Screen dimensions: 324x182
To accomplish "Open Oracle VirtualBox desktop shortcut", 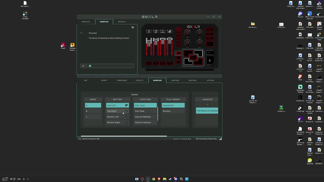I will click(25, 15).
